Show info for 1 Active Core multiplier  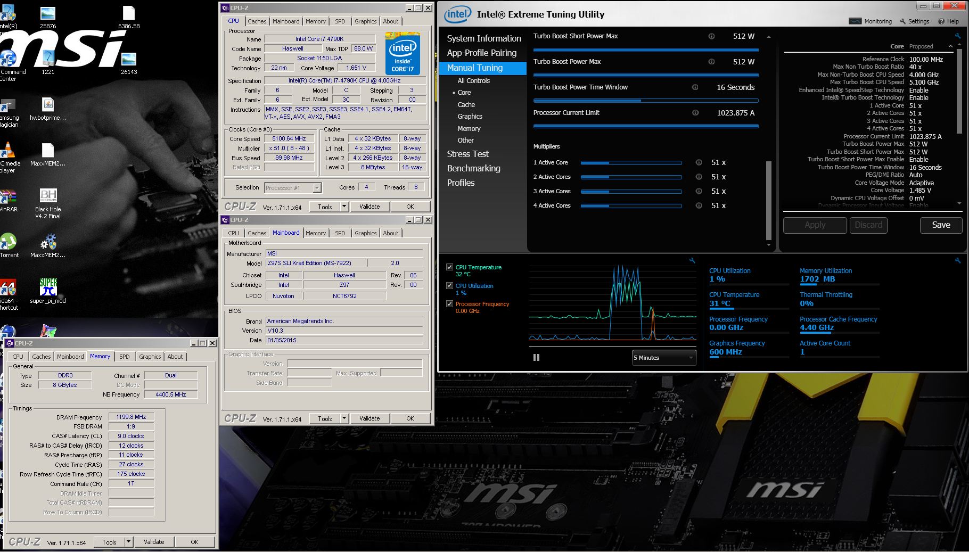coord(699,162)
